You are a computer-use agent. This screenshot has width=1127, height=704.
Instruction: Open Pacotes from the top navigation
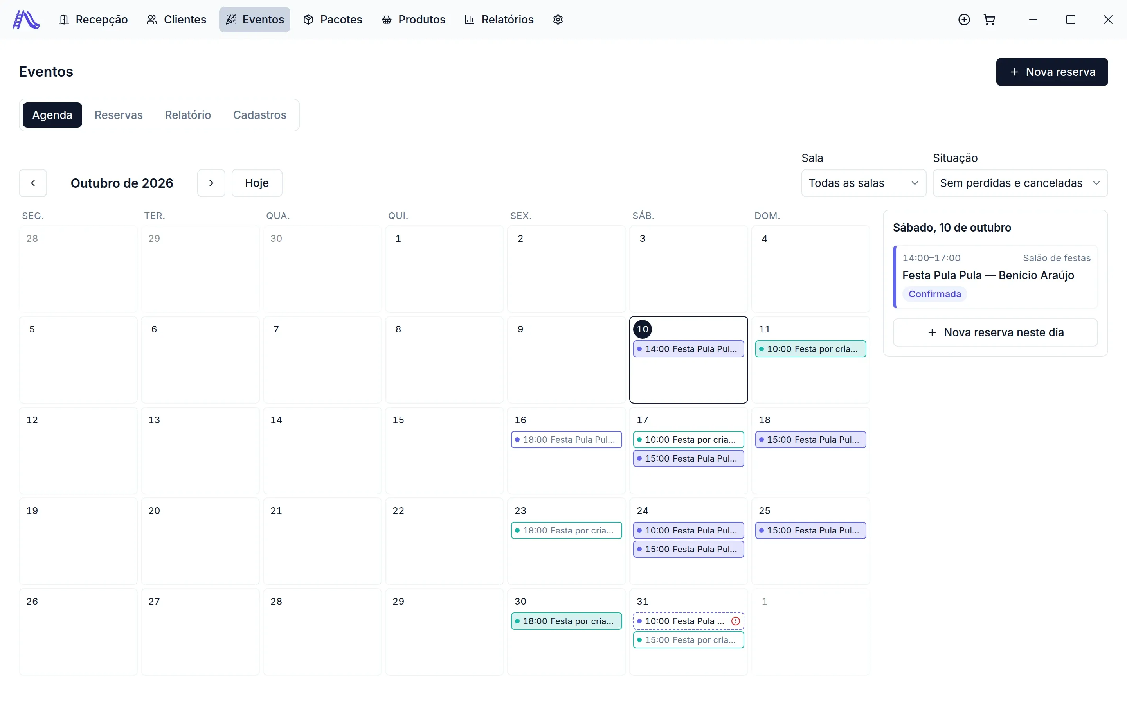(x=333, y=20)
